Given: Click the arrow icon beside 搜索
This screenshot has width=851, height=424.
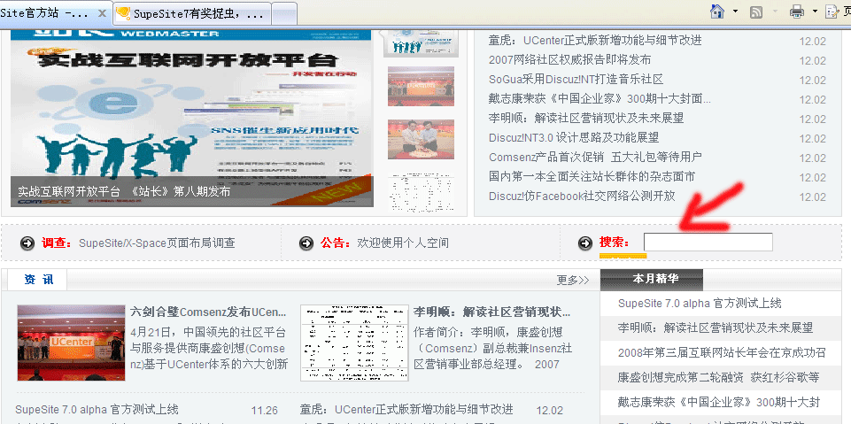Looking at the screenshot, I should (585, 243).
